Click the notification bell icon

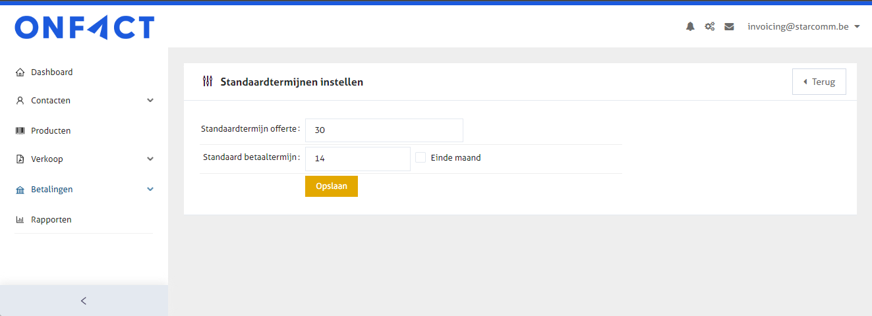click(690, 27)
